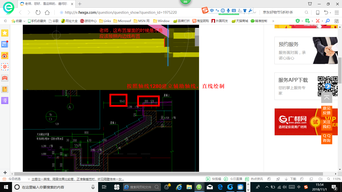
Task: Click the green payment shield icon
Action: point(298,21)
